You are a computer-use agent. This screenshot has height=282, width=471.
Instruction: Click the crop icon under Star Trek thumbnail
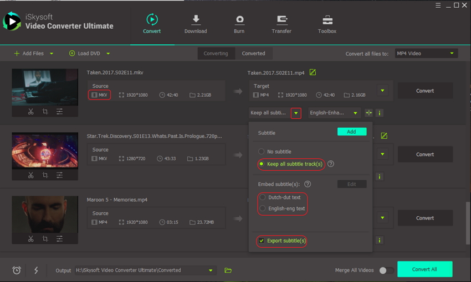pyautogui.click(x=45, y=175)
